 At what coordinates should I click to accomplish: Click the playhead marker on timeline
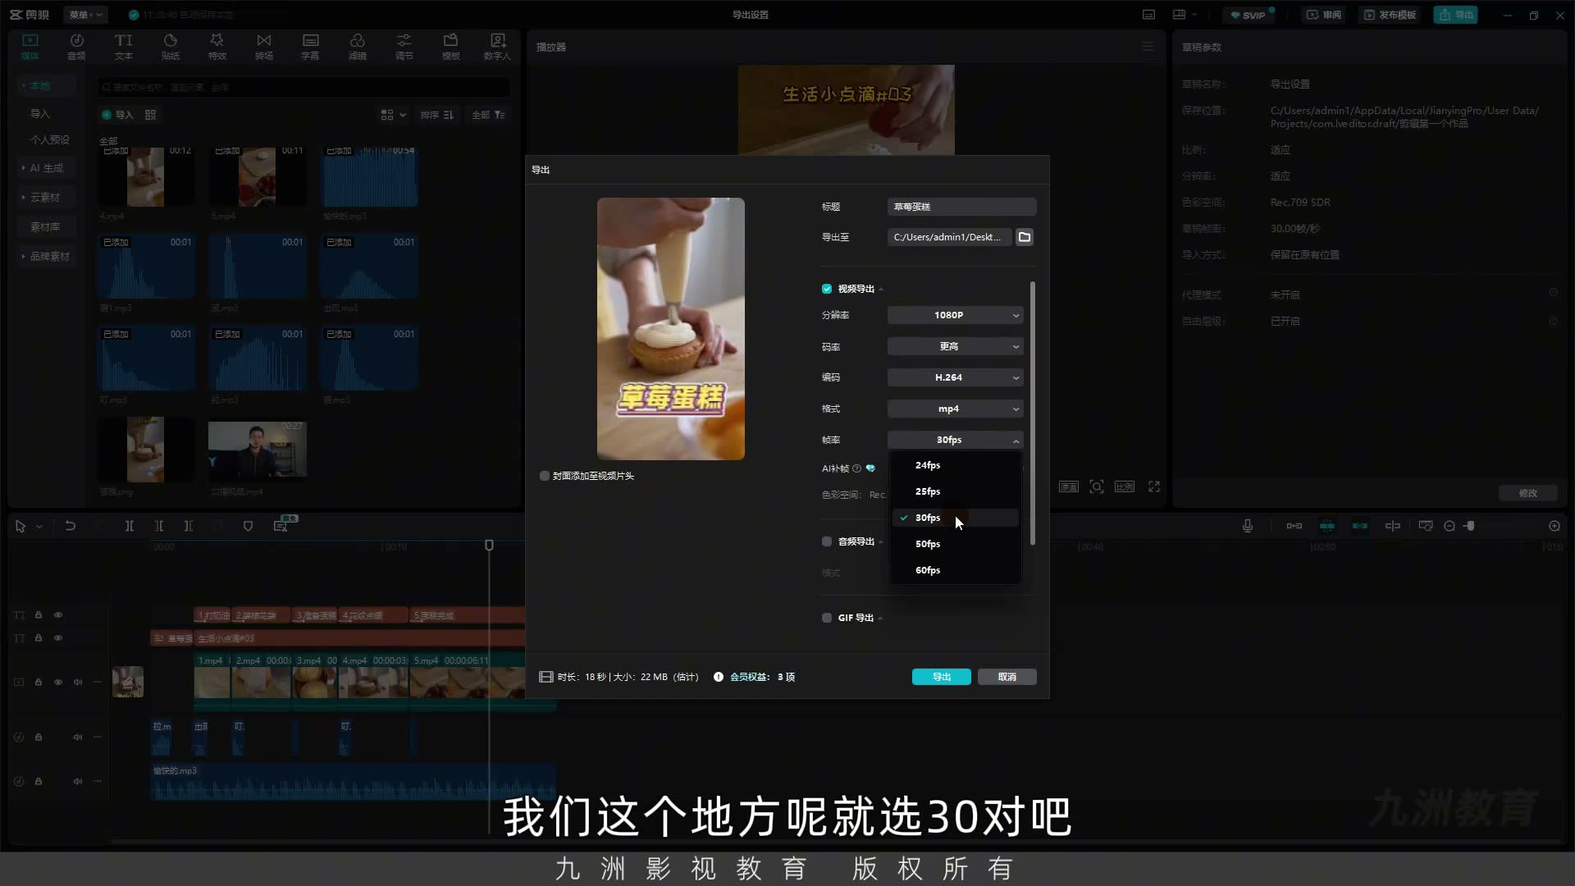click(489, 545)
